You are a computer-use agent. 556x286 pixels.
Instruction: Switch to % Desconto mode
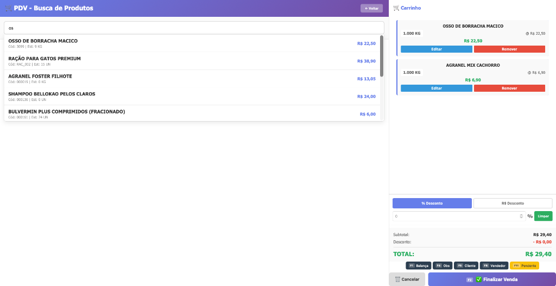[432, 203]
